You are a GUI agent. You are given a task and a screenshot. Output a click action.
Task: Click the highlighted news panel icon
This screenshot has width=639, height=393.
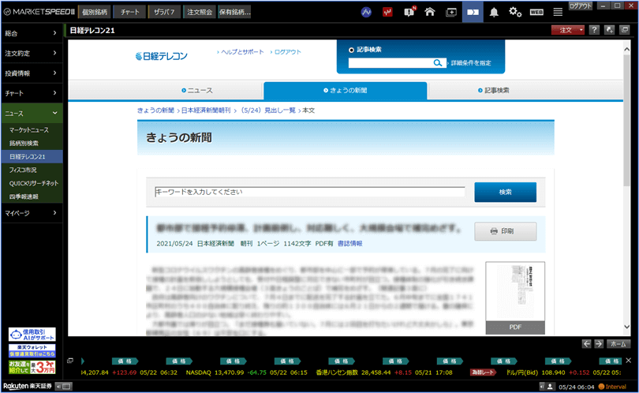coord(473,12)
